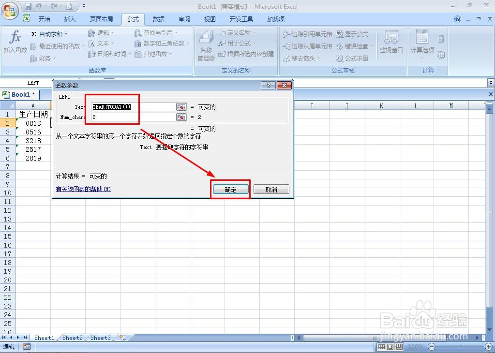Open Lookup and Reference (查找与引用) functions
Screen dimensions: 495x353
[156, 33]
